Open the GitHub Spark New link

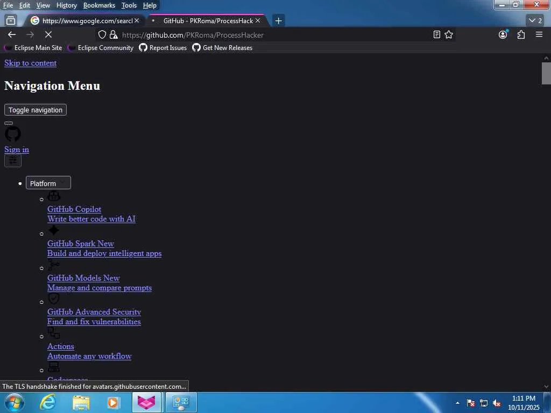coord(81,244)
